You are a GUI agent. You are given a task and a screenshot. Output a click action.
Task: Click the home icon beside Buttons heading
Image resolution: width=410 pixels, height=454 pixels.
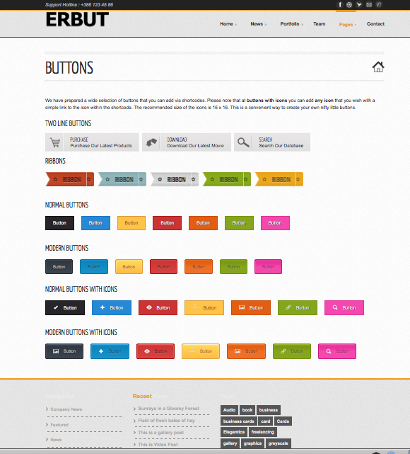coord(378,67)
